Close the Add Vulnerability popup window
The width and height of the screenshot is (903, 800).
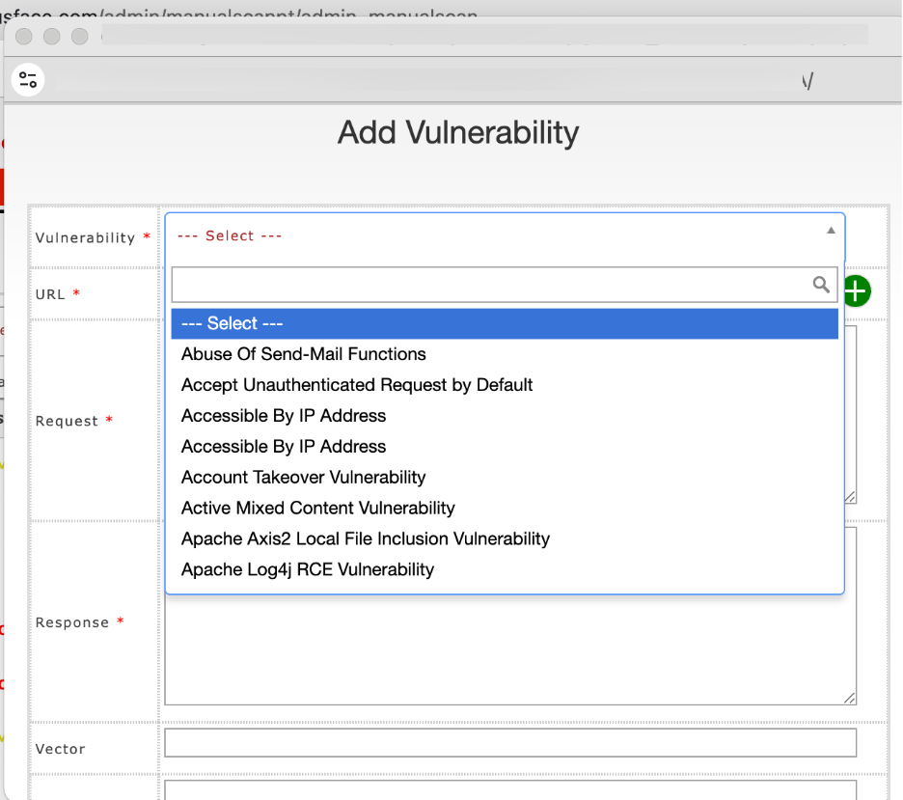click(23, 37)
